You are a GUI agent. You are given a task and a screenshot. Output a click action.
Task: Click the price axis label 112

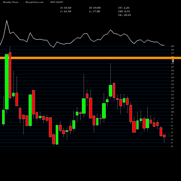(x=173, y=105)
